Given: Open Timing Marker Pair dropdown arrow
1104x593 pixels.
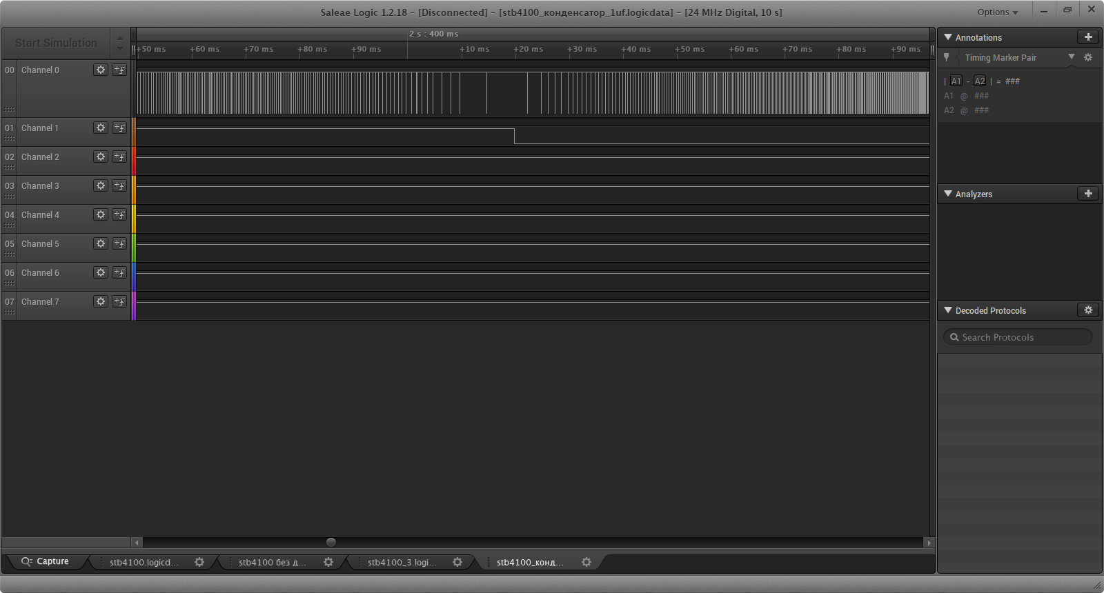Looking at the screenshot, I should point(1072,57).
